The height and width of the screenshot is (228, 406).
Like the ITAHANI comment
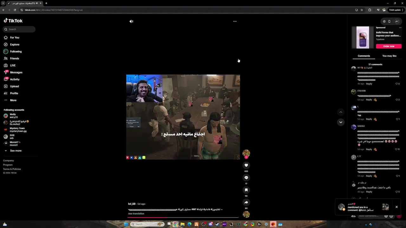click(x=396, y=100)
